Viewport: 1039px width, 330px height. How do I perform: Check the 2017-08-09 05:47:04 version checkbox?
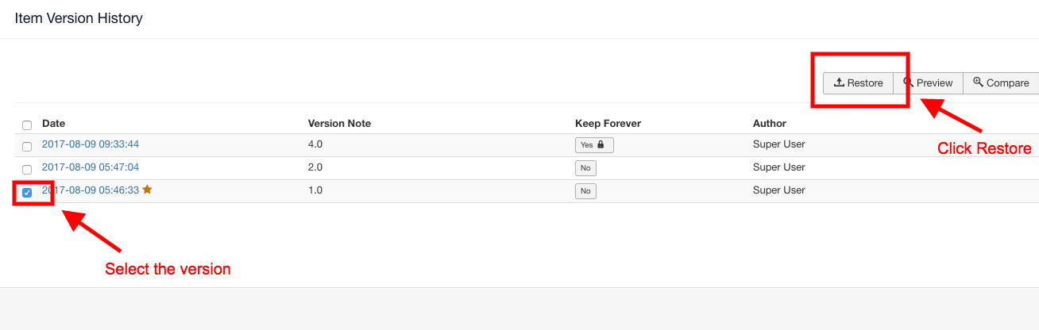click(x=27, y=170)
